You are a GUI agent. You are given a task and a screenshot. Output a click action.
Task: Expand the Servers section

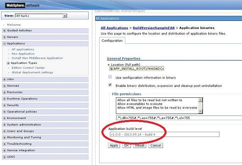(5, 37)
